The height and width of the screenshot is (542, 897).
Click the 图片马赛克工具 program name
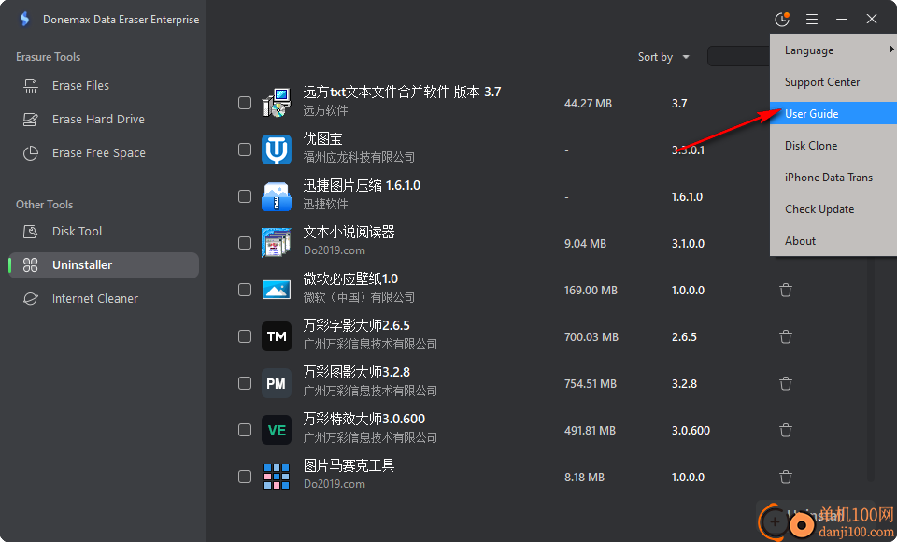click(349, 465)
